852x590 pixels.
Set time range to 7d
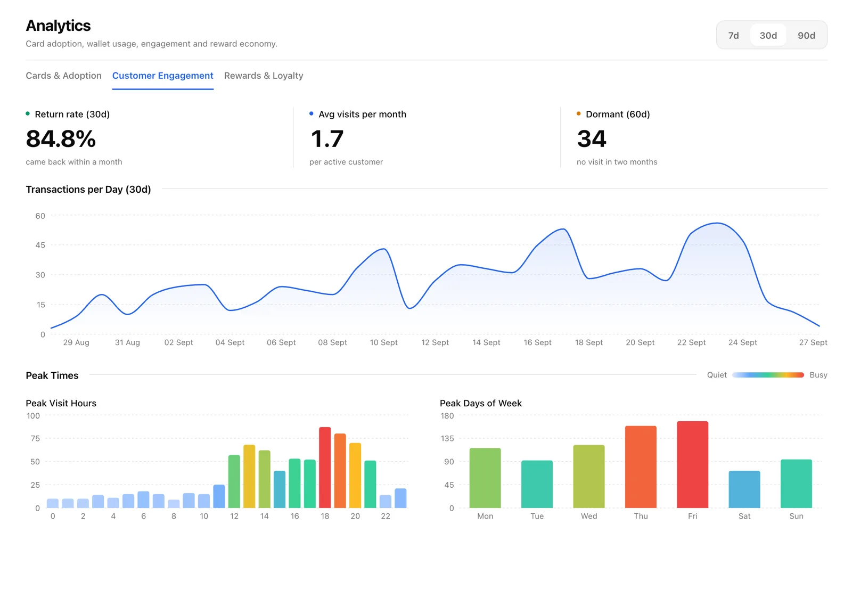pos(733,35)
